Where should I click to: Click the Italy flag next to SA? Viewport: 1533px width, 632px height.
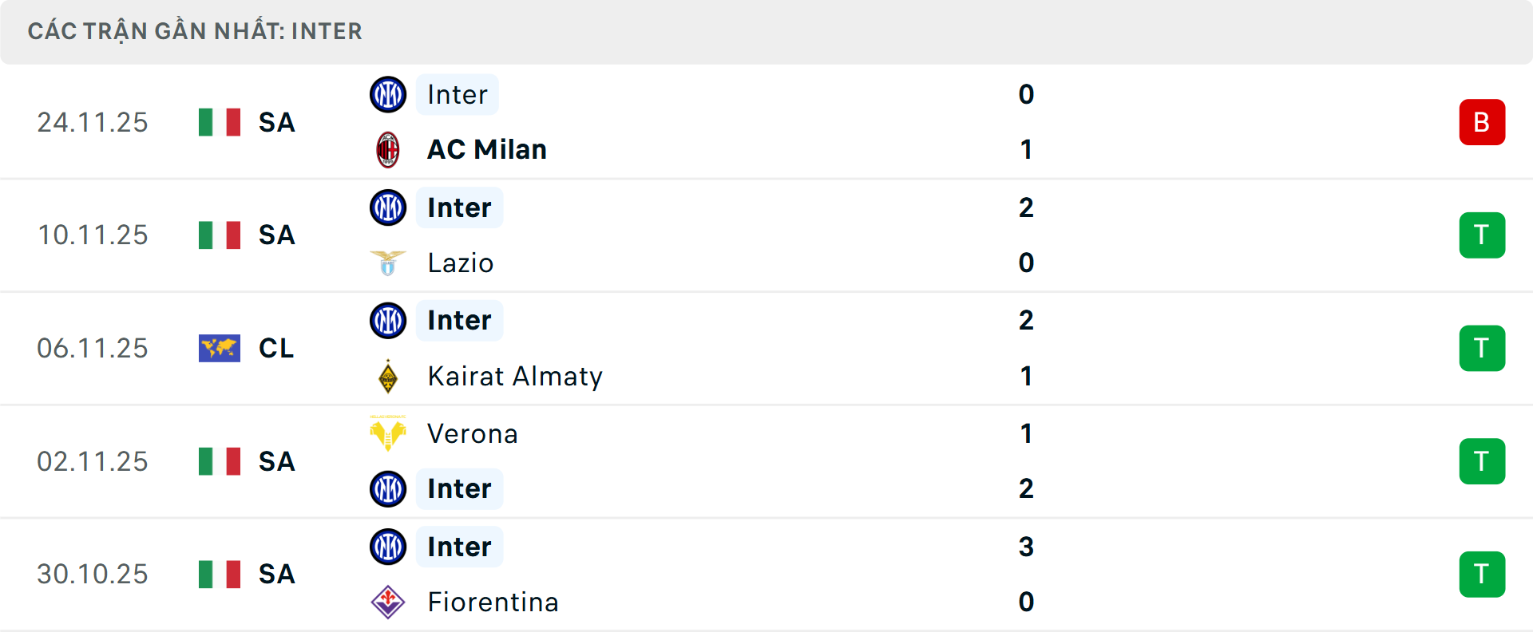220,122
